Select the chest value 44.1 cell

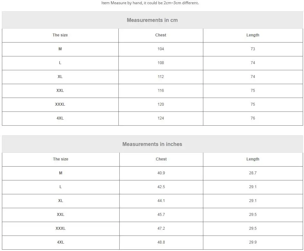tap(161, 201)
